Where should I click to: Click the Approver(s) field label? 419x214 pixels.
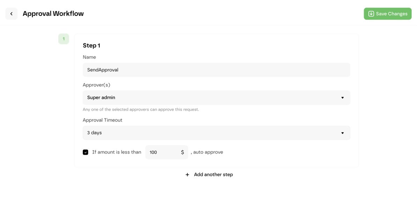pos(96,85)
